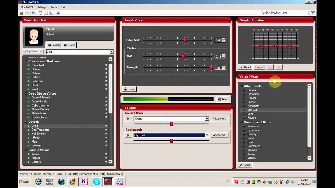This screenshot has width=335, height=188.
Task: Click the green dot next to Hell Demon
Action: point(29,134)
